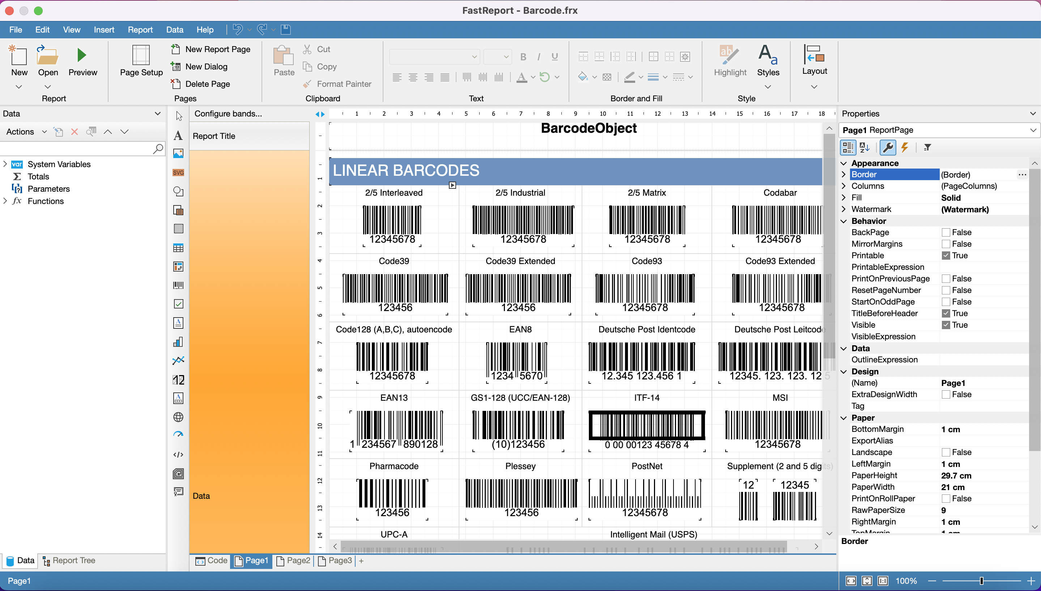
Task: Open Page1 ReportPage object dropdown
Action: [1033, 130]
